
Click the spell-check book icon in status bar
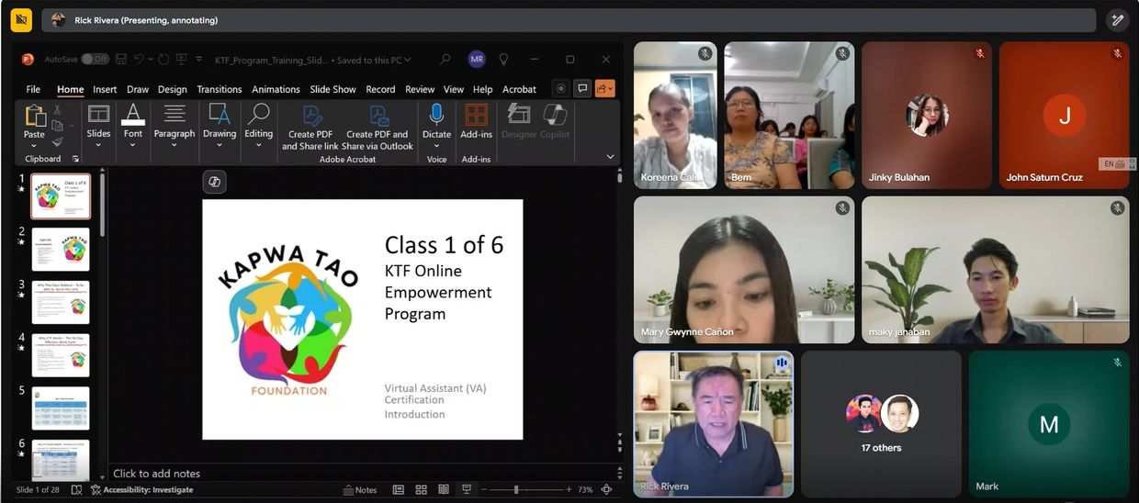pos(76,490)
